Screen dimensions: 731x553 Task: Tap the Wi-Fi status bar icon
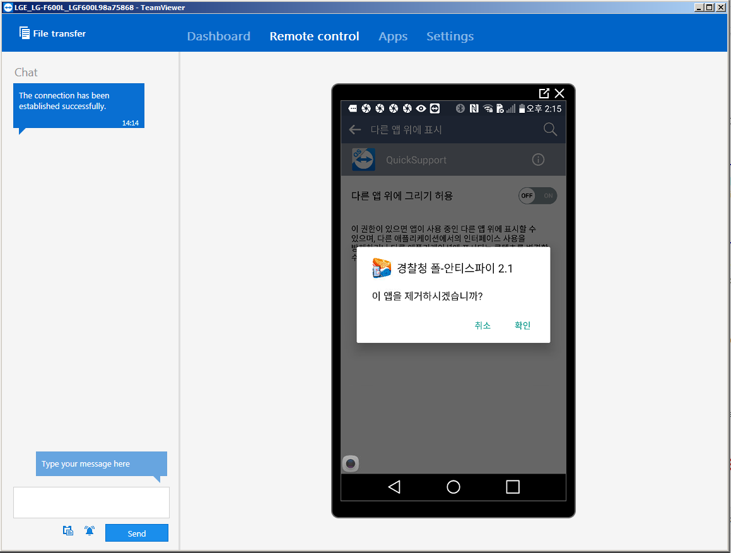click(488, 108)
